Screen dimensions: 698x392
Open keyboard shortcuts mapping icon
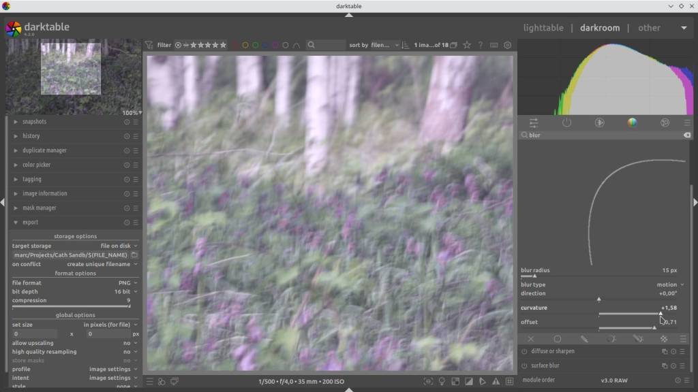(494, 46)
